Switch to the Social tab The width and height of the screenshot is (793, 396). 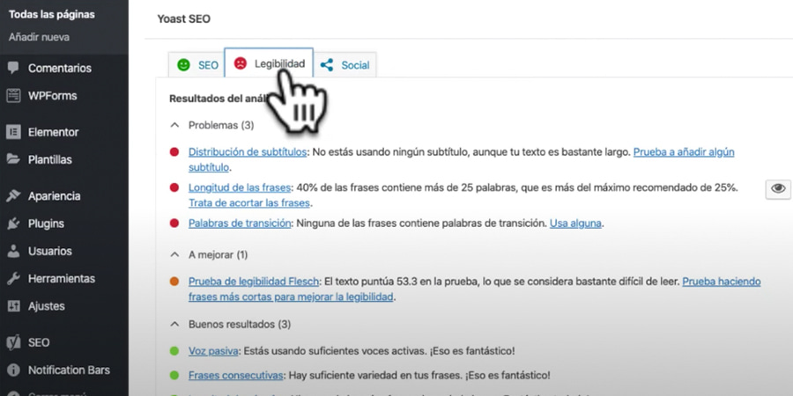tap(345, 64)
